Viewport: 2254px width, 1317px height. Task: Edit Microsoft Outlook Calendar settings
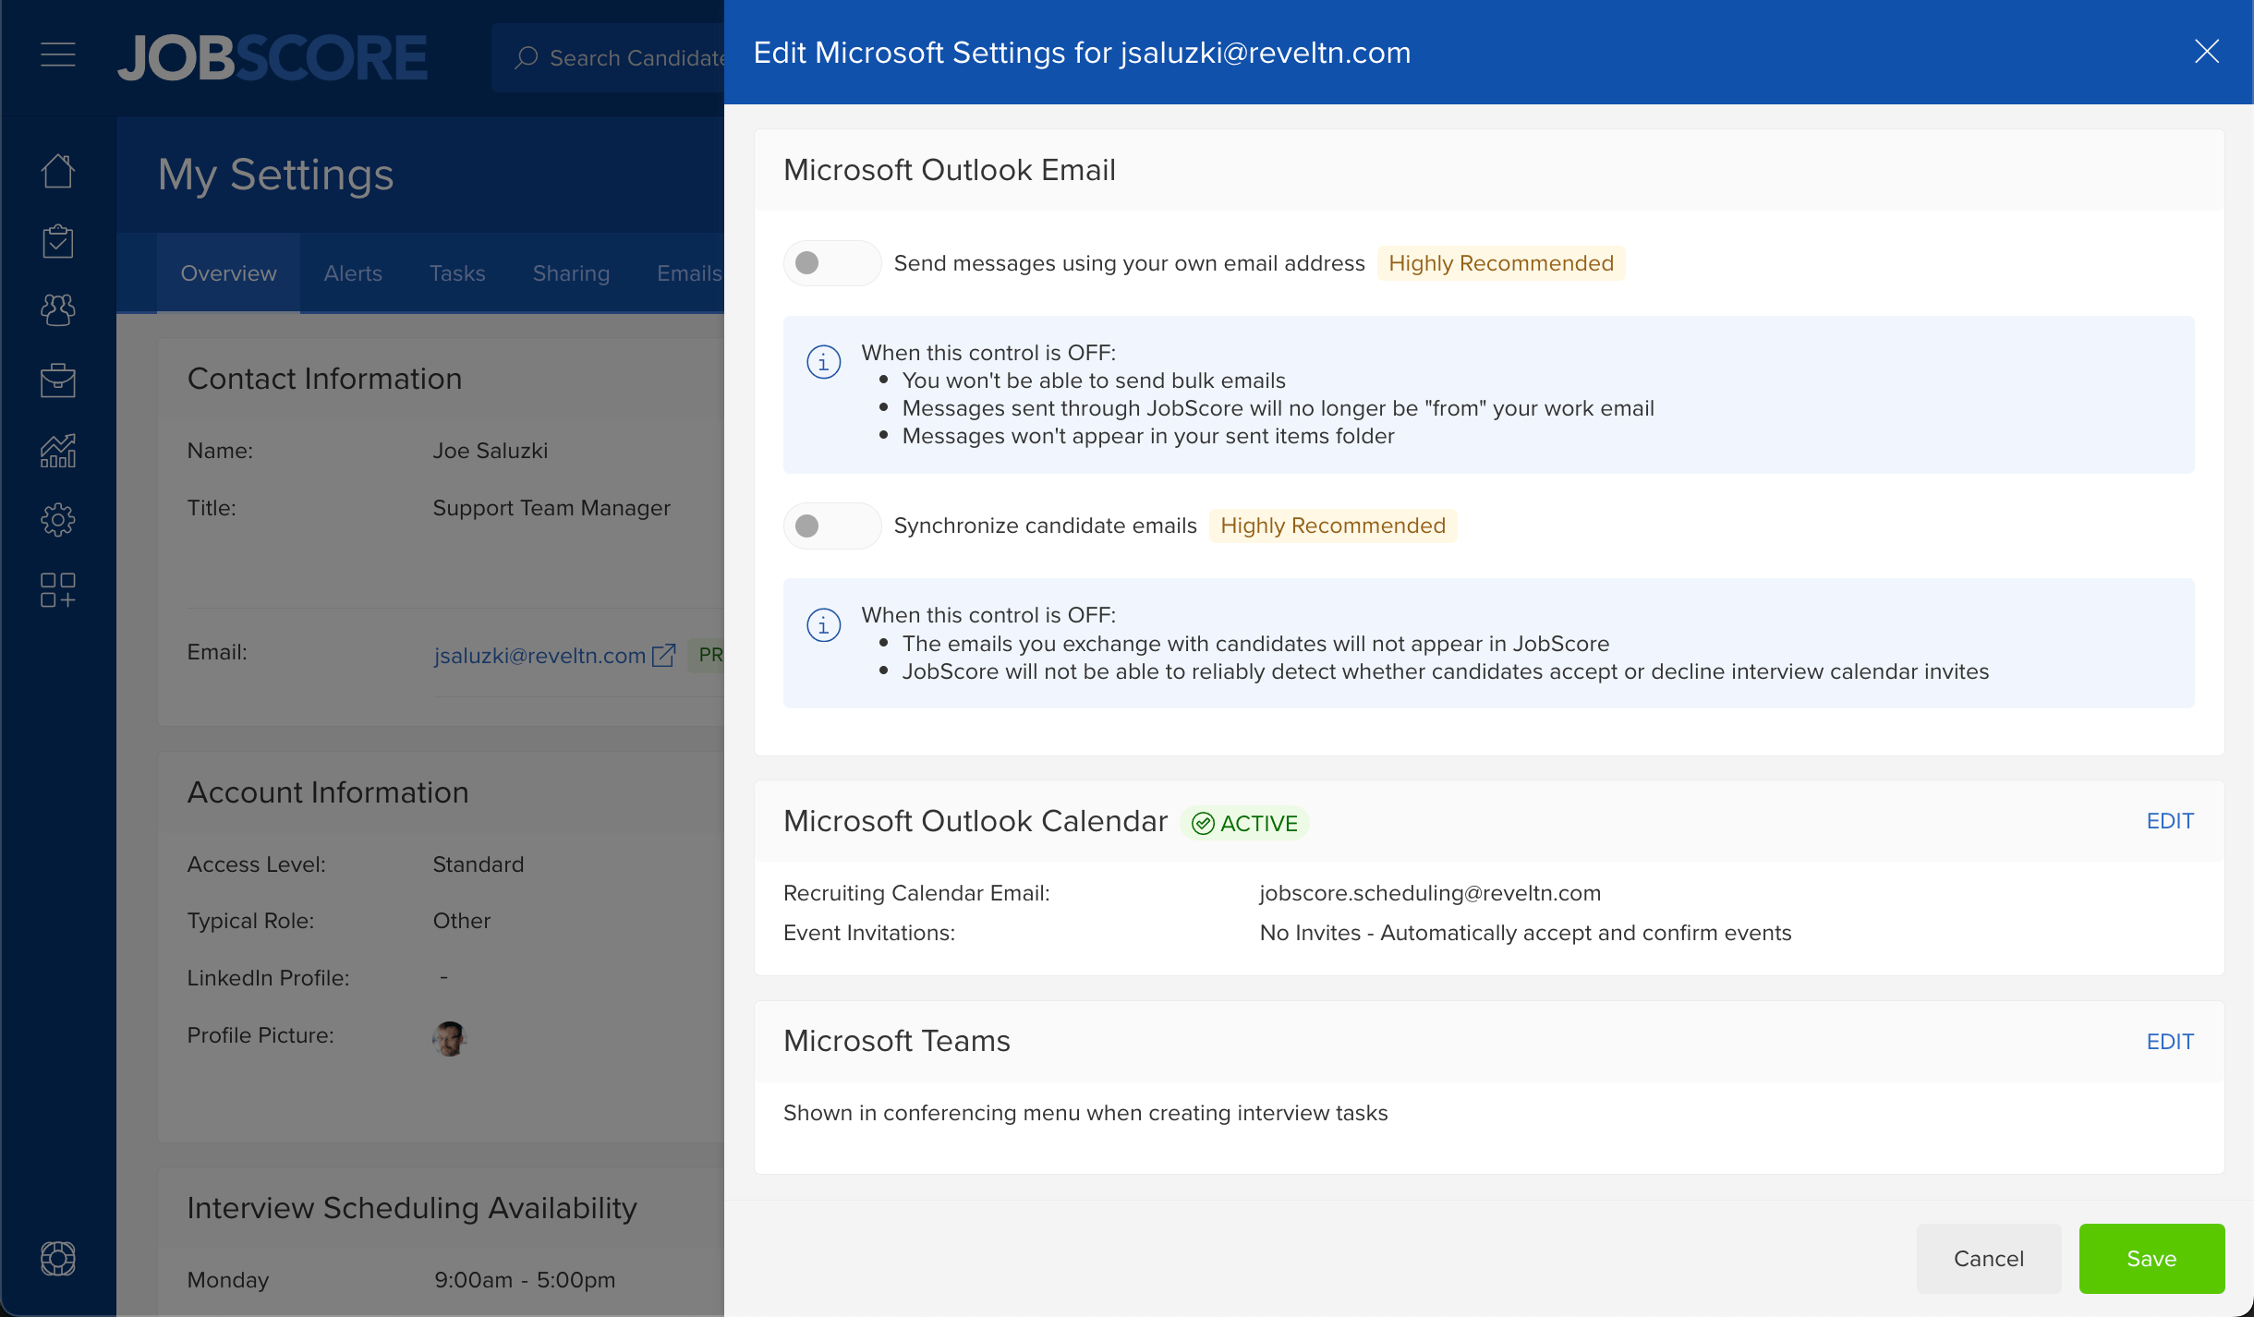pos(2169,821)
